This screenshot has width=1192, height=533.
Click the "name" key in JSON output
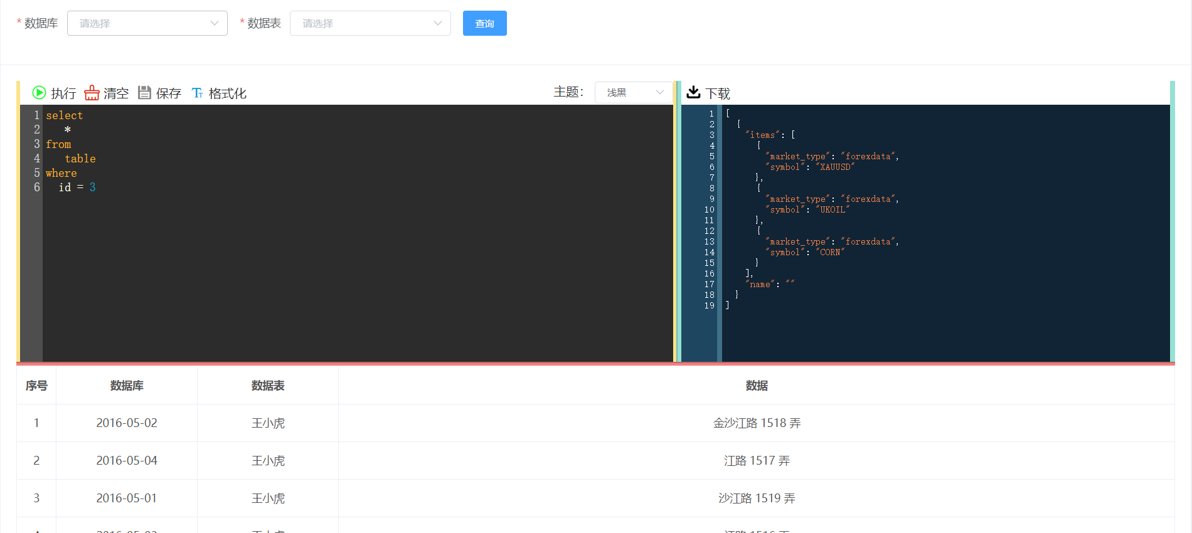pyautogui.click(x=760, y=284)
